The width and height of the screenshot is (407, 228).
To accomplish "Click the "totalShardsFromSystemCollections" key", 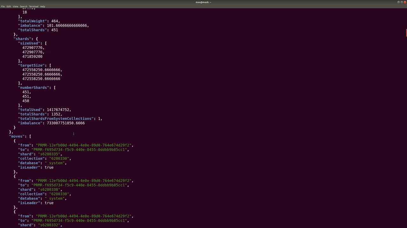I will tap(56, 119).
